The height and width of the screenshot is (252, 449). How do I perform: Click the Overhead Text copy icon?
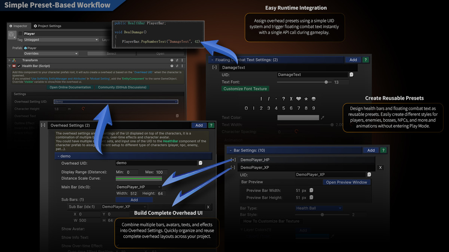pos(177,116)
